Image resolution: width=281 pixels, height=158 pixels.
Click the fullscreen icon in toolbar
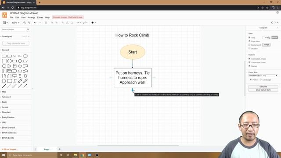(x=272, y=22)
